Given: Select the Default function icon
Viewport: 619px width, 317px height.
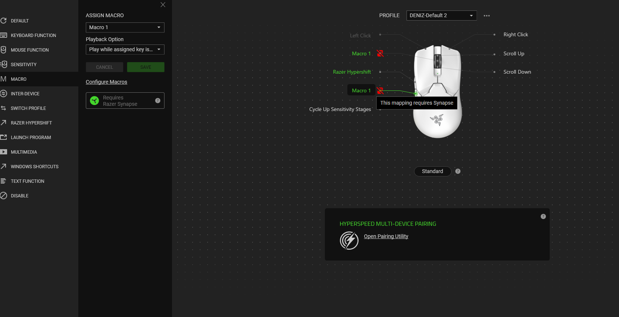Looking at the screenshot, I should pos(3,21).
